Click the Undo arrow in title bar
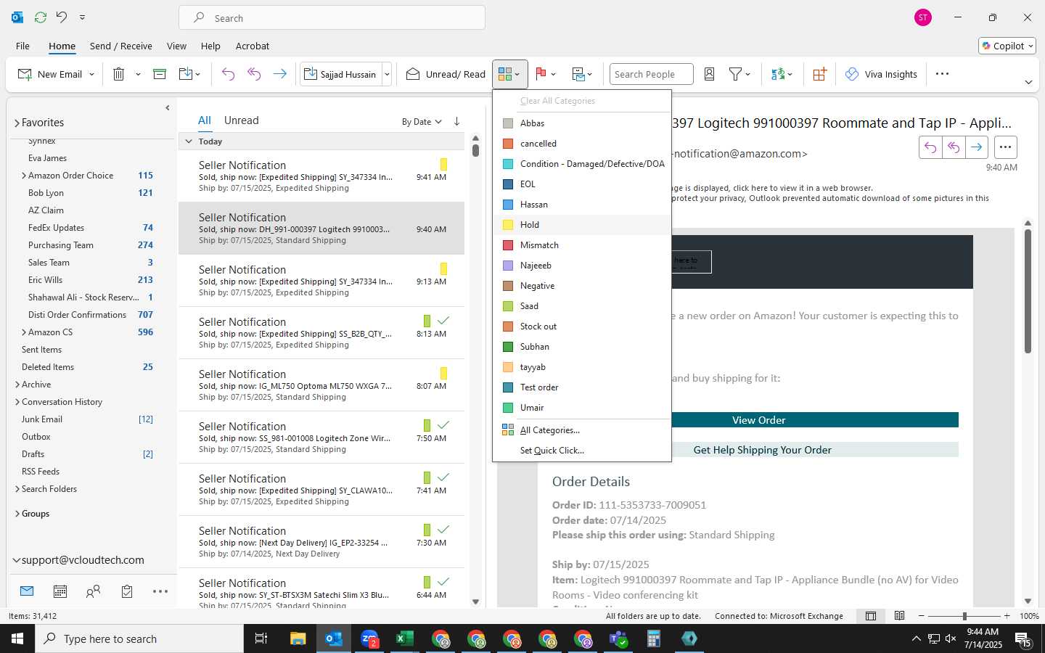 (62, 17)
